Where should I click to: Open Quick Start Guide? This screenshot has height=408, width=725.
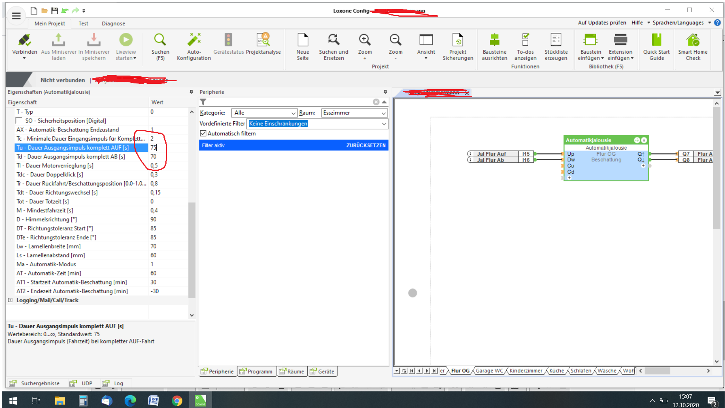tap(656, 40)
